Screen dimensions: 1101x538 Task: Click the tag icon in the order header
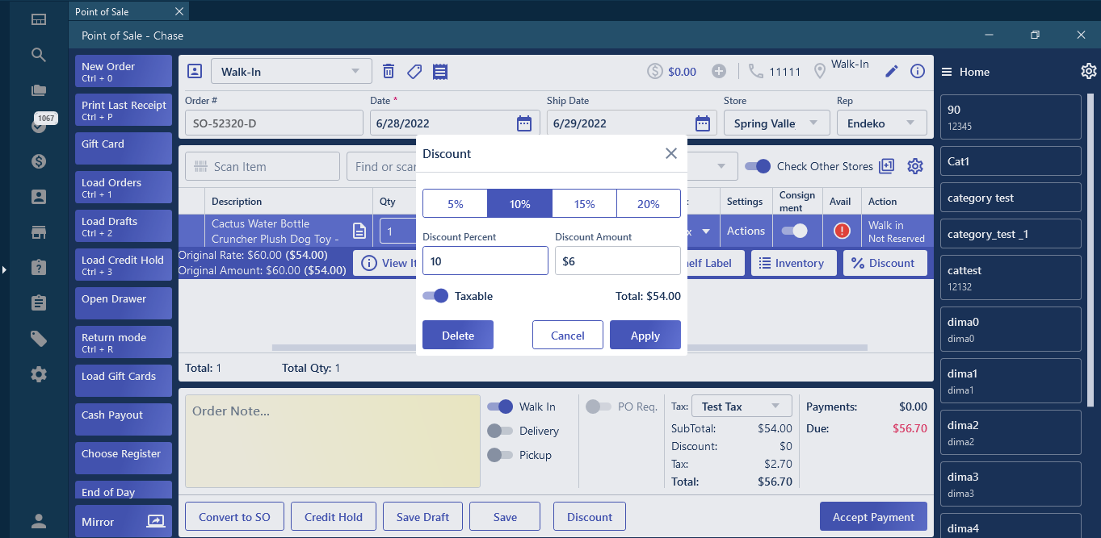tap(414, 72)
